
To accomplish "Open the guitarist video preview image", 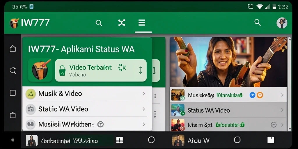I will pyautogui.click(x=228, y=62).
